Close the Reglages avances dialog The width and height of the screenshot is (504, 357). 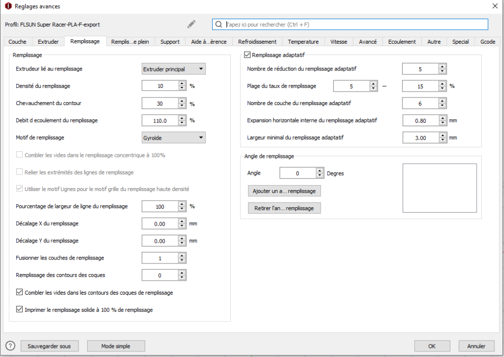point(495,6)
